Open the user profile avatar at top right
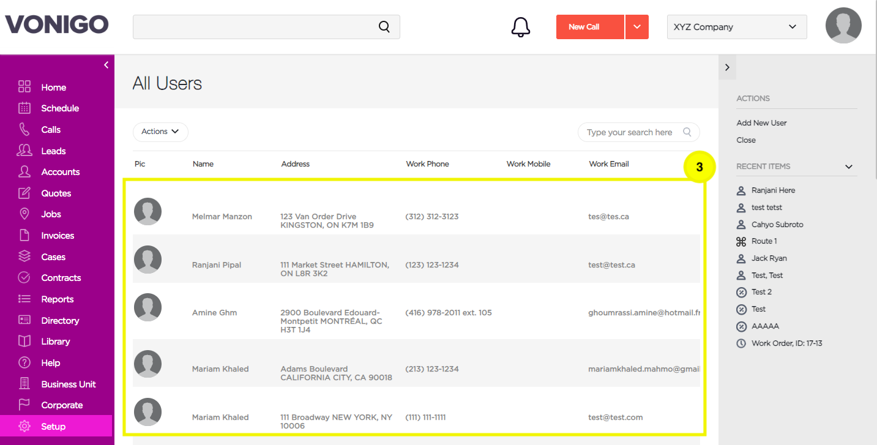This screenshot has height=445, width=877. coord(843,26)
